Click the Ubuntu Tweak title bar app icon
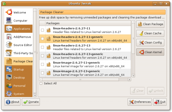The image size is (172, 112). click(4, 4)
